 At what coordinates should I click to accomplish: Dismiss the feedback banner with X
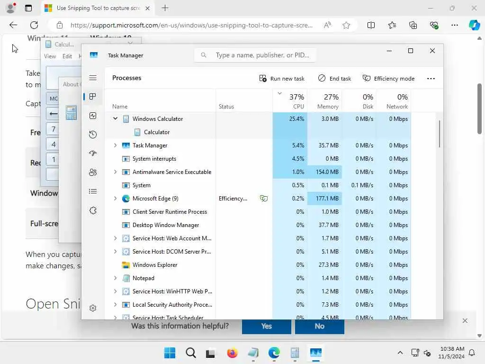point(465,321)
